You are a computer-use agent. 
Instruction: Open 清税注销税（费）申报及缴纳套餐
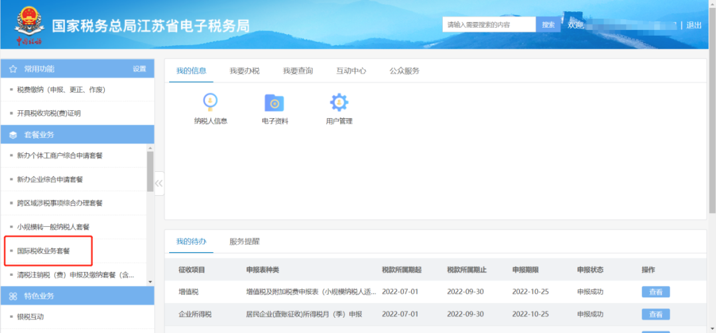coord(76,275)
